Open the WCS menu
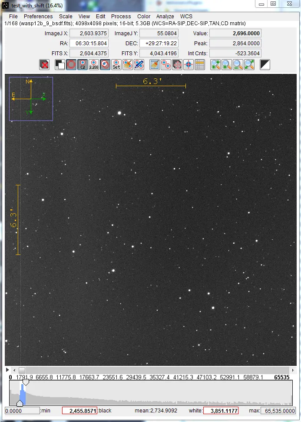Screen dimensions: 301x422 (x=186, y=17)
